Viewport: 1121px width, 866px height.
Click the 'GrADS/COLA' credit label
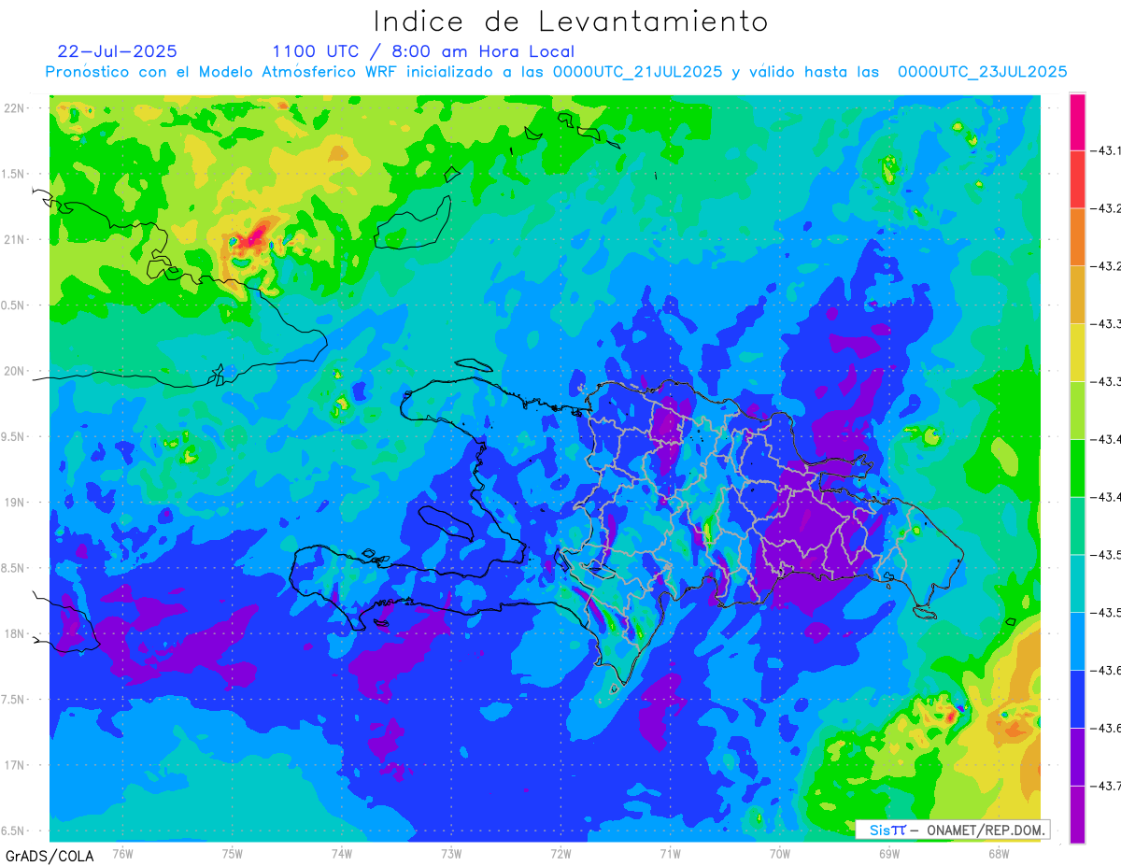click(x=50, y=856)
